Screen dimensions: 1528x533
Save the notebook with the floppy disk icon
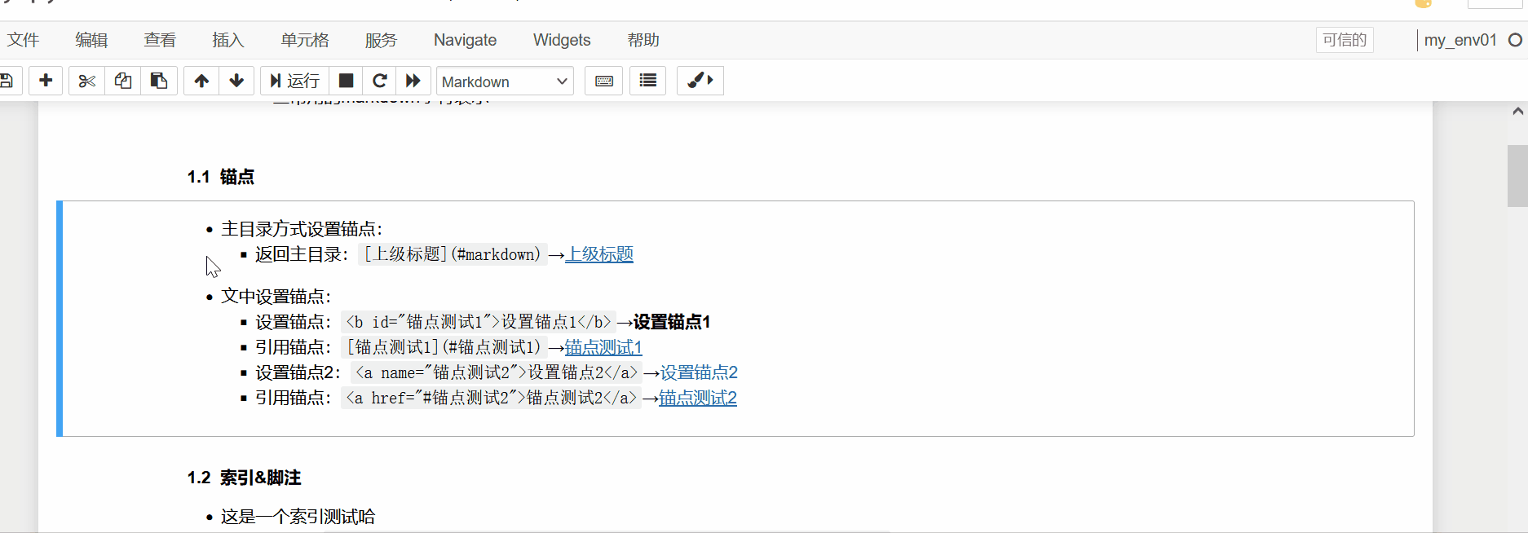click(7, 81)
